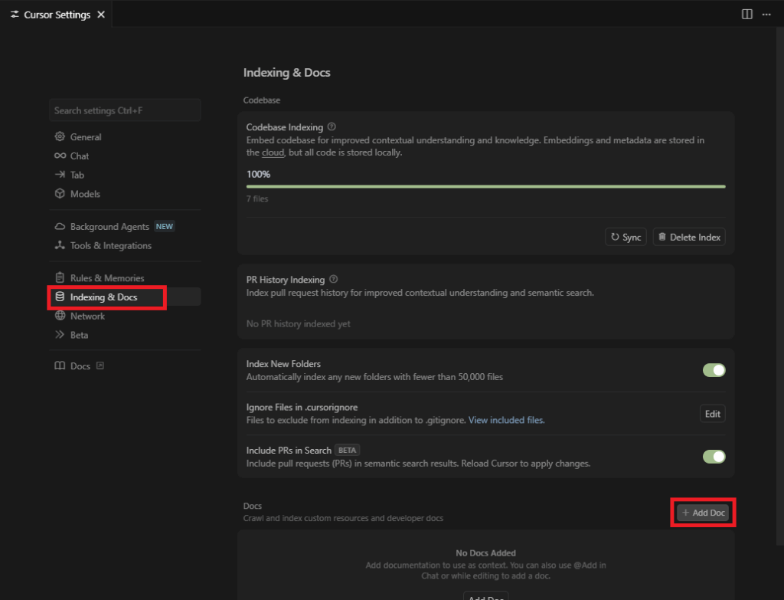Click the No PR history indexed yet text
The width and height of the screenshot is (784, 600).
pyautogui.click(x=299, y=324)
